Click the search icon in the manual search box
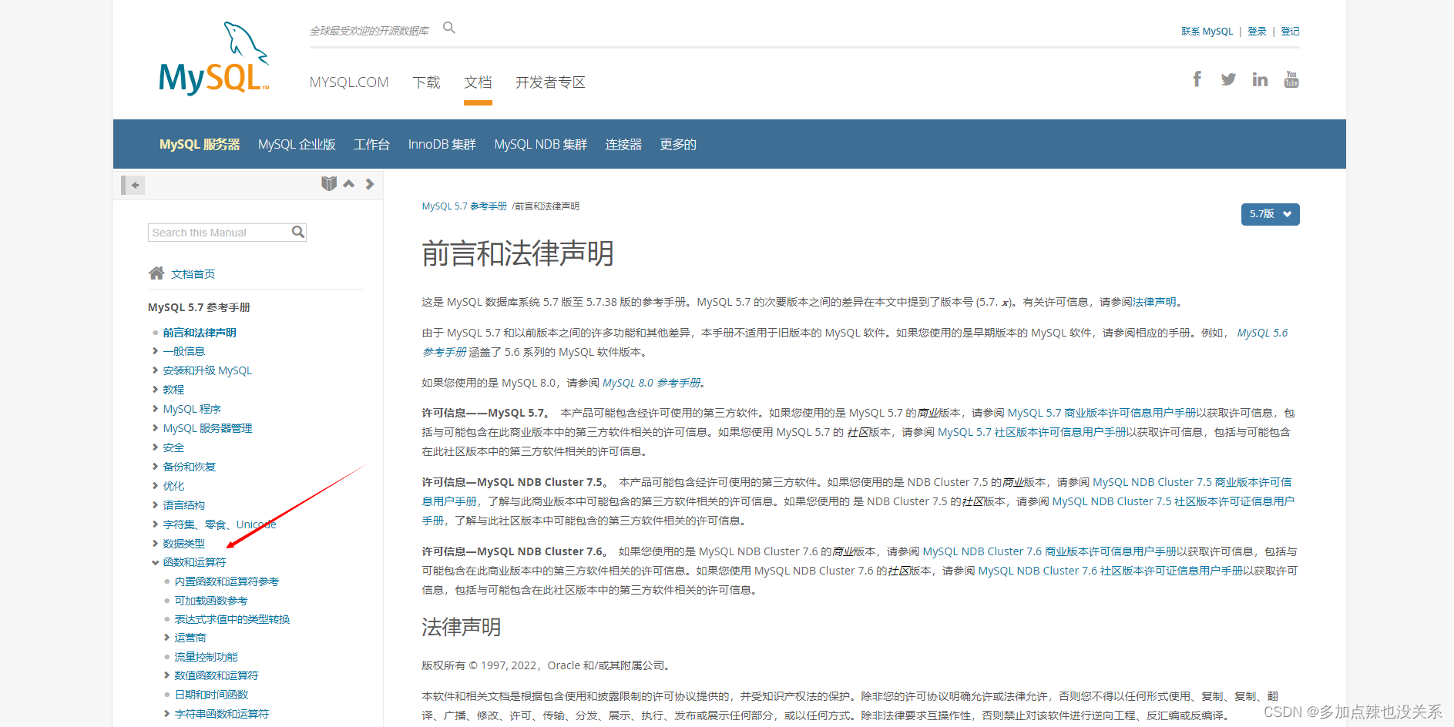The width and height of the screenshot is (1454, 727). click(x=298, y=231)
